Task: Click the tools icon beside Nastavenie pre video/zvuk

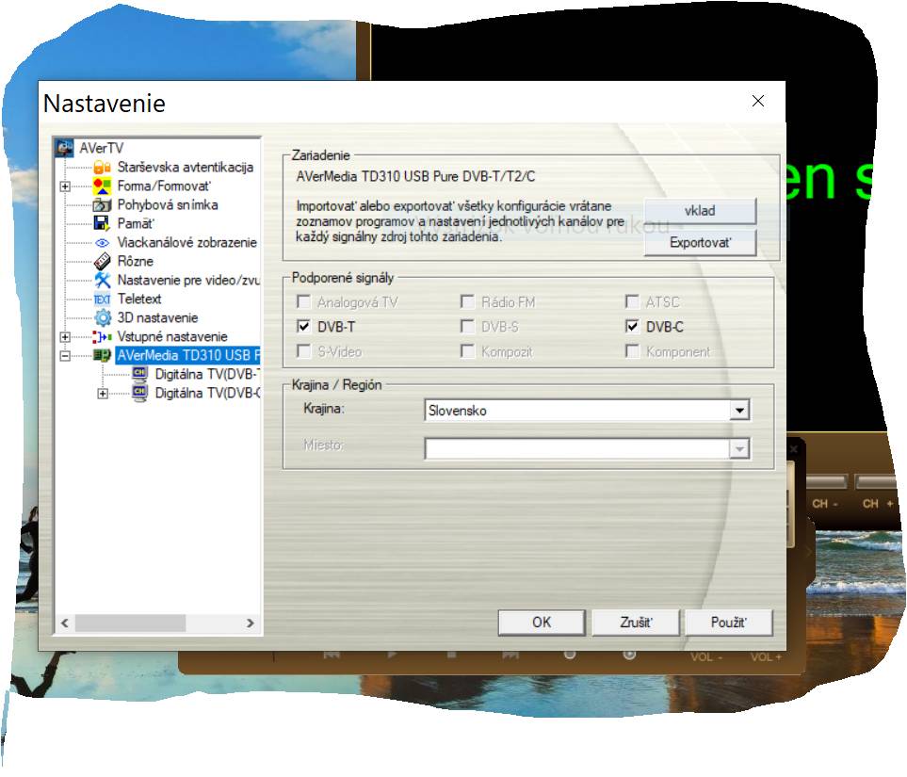Action: pos(103,281)
